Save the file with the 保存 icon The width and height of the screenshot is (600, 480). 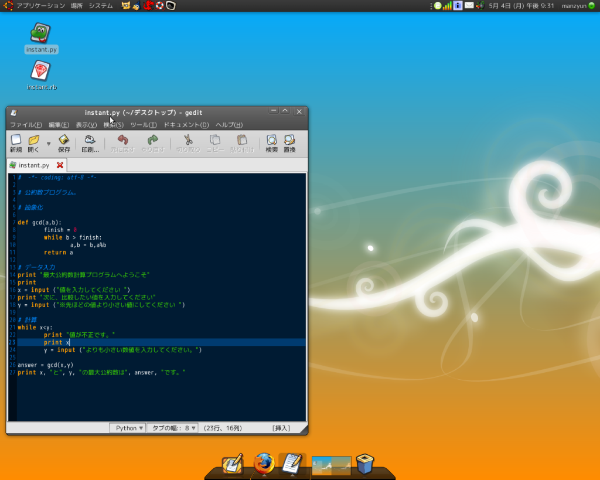[x=64, y=143]
